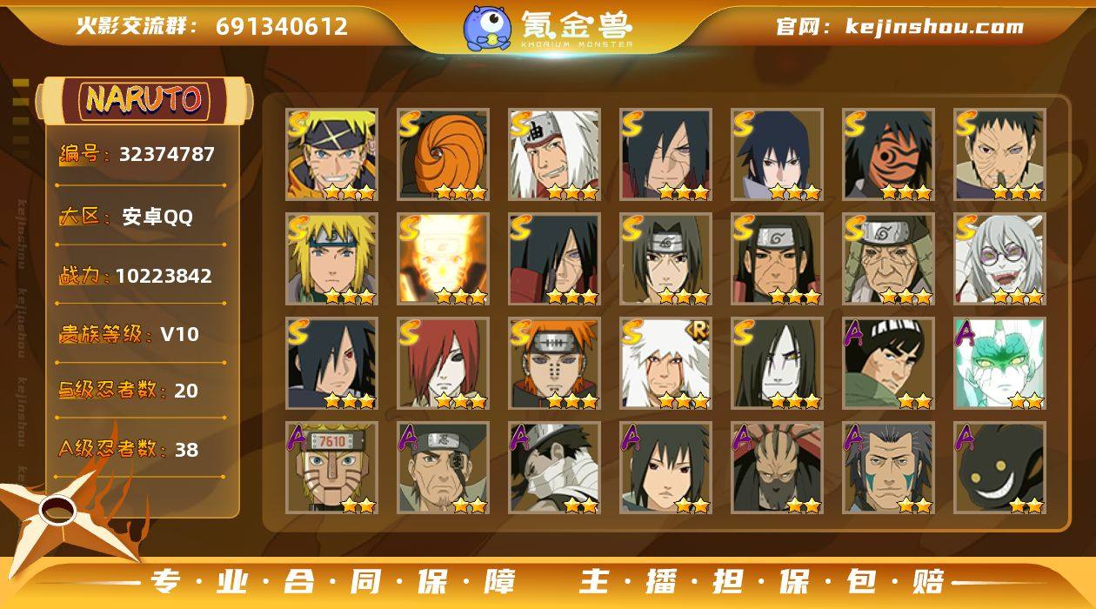Click the S-rank ninja count 20

pos(186,391)
